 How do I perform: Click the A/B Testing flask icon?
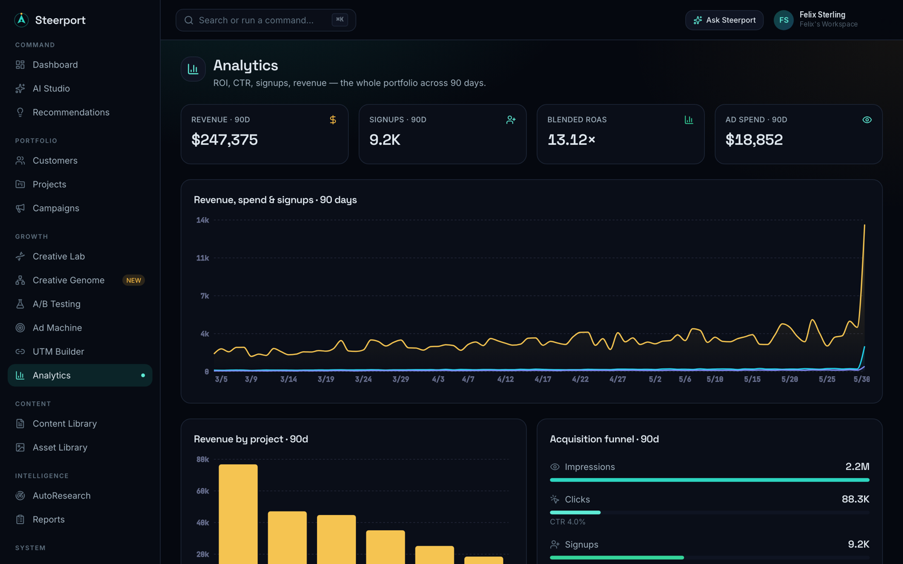coord(20,304)
